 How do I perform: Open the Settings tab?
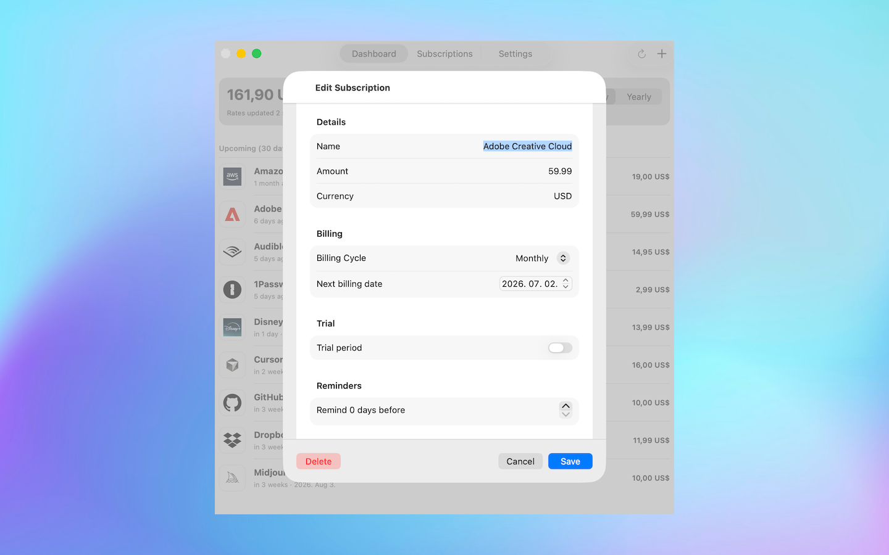pos(515,54)
